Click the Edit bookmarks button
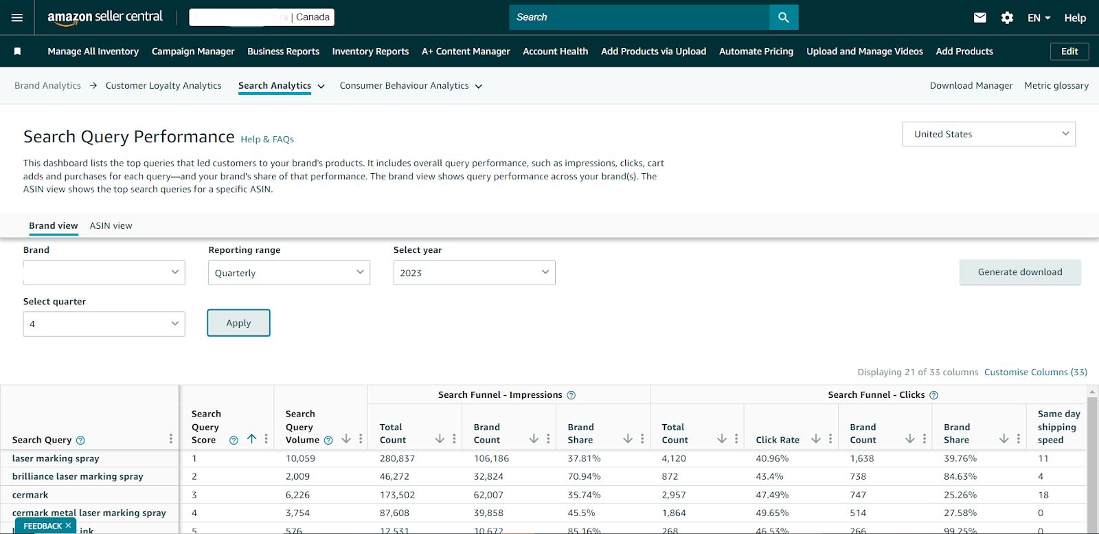 point(1069,52)
